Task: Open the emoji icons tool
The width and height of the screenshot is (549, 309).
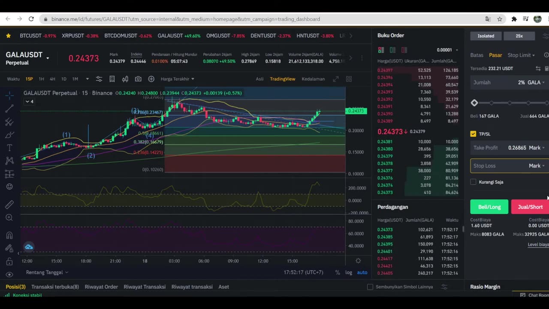Action: click(x=9, y=187)
